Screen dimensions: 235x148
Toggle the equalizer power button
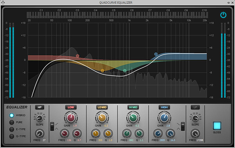(x=223, y=15)
